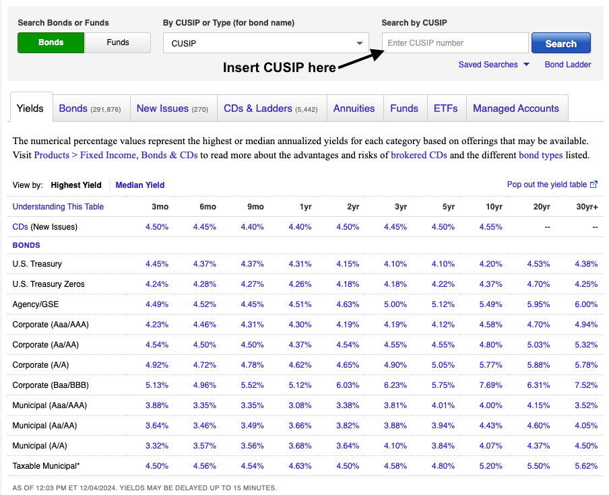Click U.S. Treasury 3mo yield 4.45%
The width and height of the screenshot is (609, 495).
click(x=157, y=264)
